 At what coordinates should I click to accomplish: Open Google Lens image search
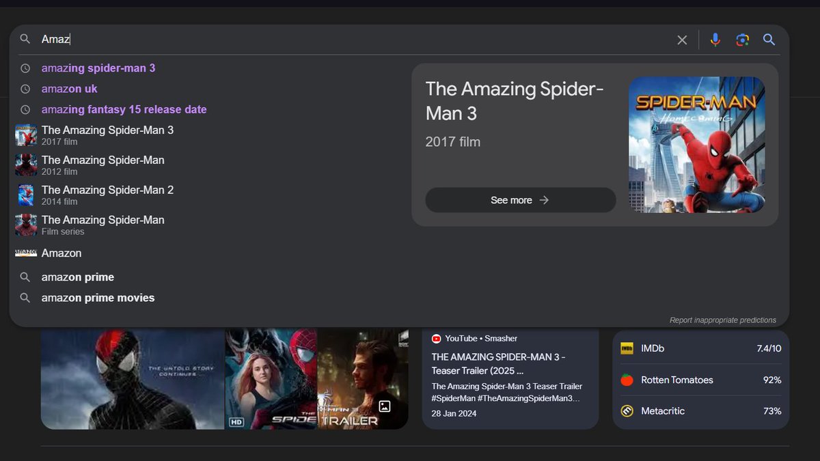pos(742,40)
